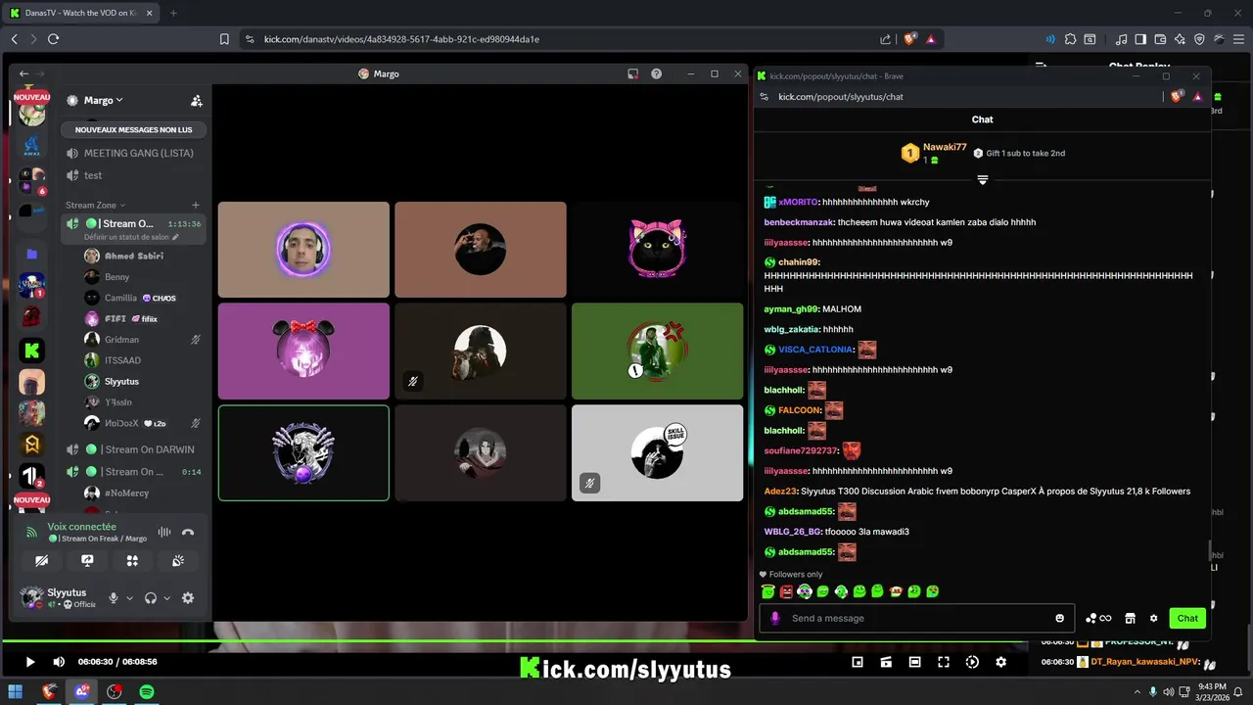This screenshot has width=1253, height=705.
Task: Open the Brave main hamburger menu
Action: pos(1237,39)
